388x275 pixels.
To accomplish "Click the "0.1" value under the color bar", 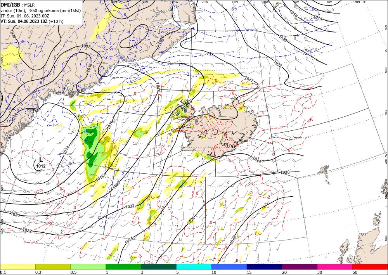I will tap(3, 272).
